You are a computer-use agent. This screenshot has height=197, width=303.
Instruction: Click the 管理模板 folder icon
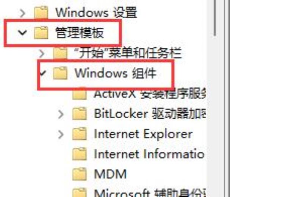pos(41,33)
